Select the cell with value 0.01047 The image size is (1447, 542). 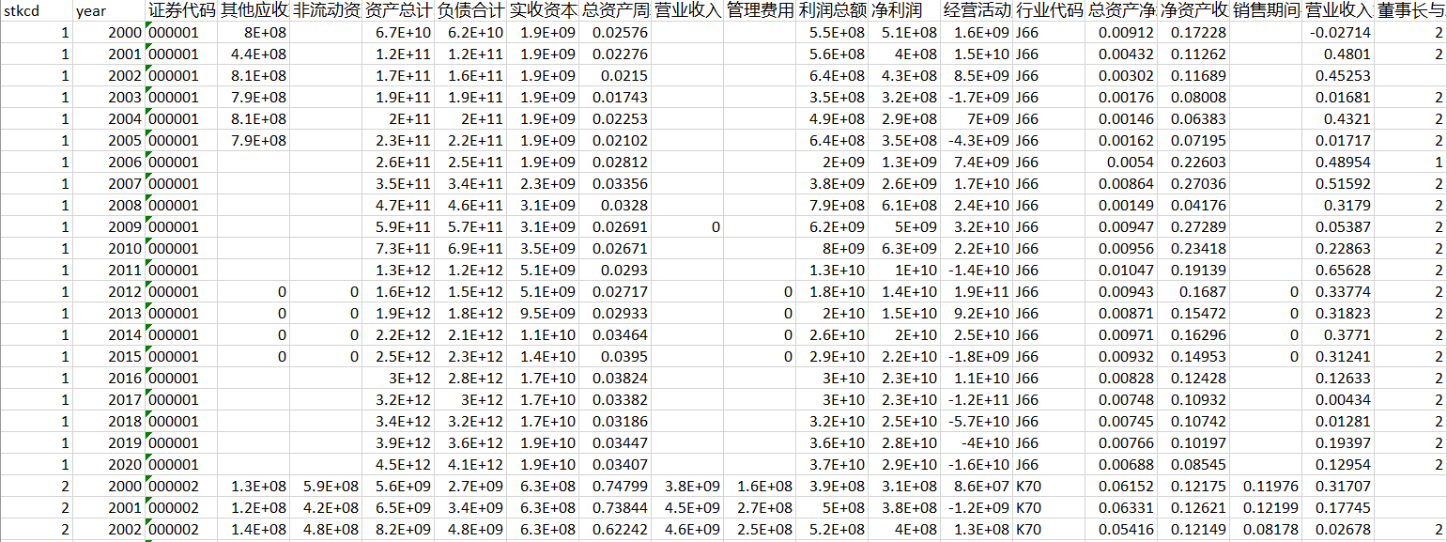(1121, 271)
